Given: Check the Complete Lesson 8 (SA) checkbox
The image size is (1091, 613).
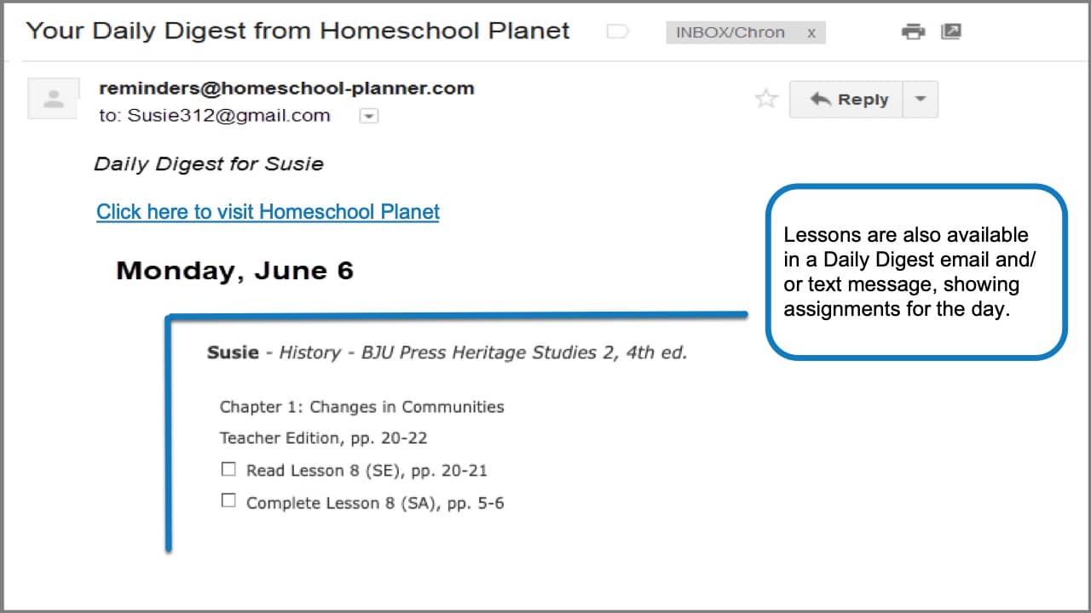Looking at the screenshot, I should click(228, 501).
